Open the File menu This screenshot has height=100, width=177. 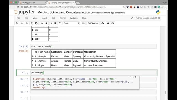[19, 18]
